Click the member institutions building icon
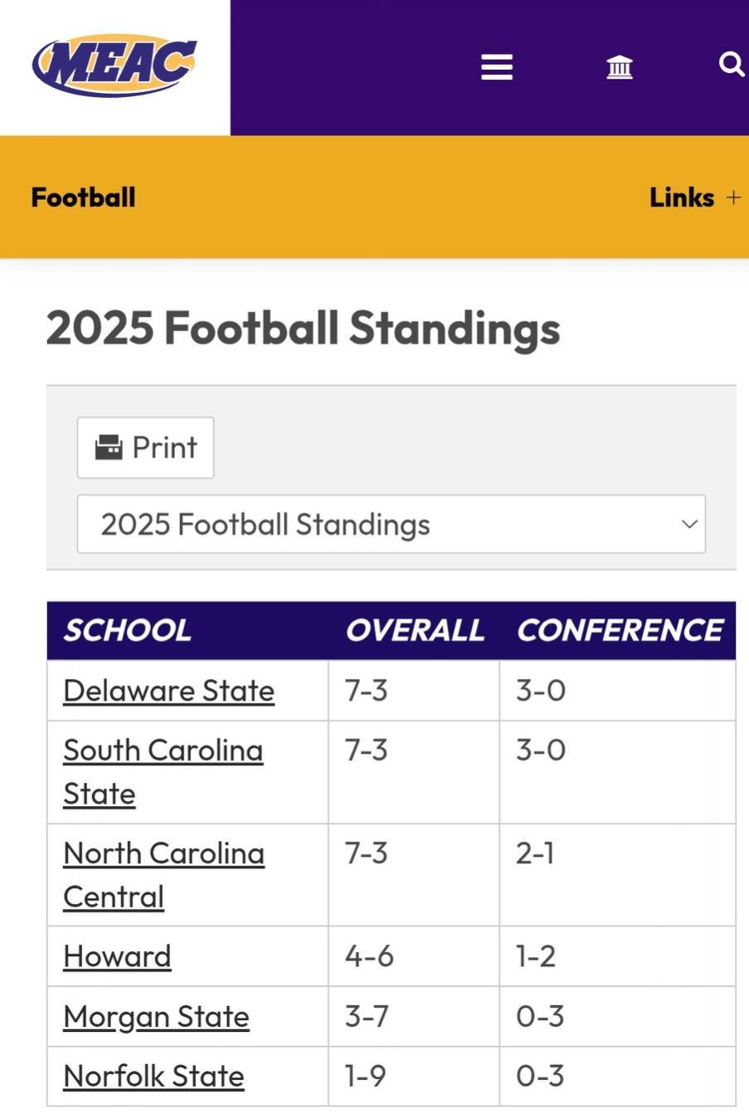The image size is (749, 1119). [620, 66]
